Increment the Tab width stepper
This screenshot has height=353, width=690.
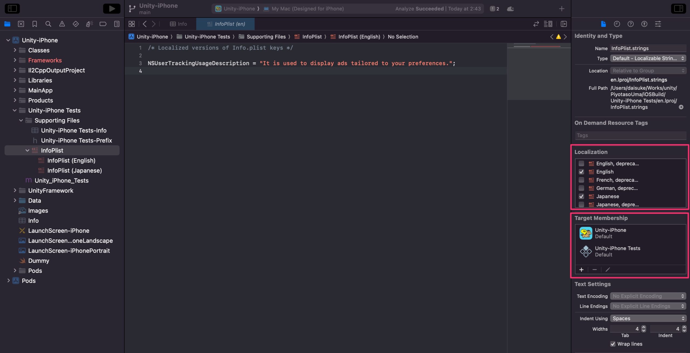(644, 327)
